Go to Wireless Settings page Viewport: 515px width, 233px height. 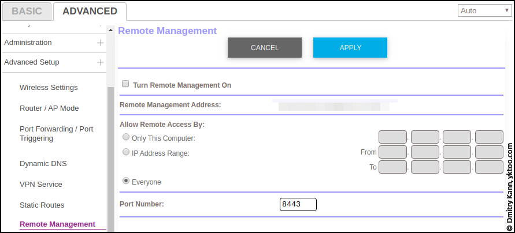[x=49, y=88]
